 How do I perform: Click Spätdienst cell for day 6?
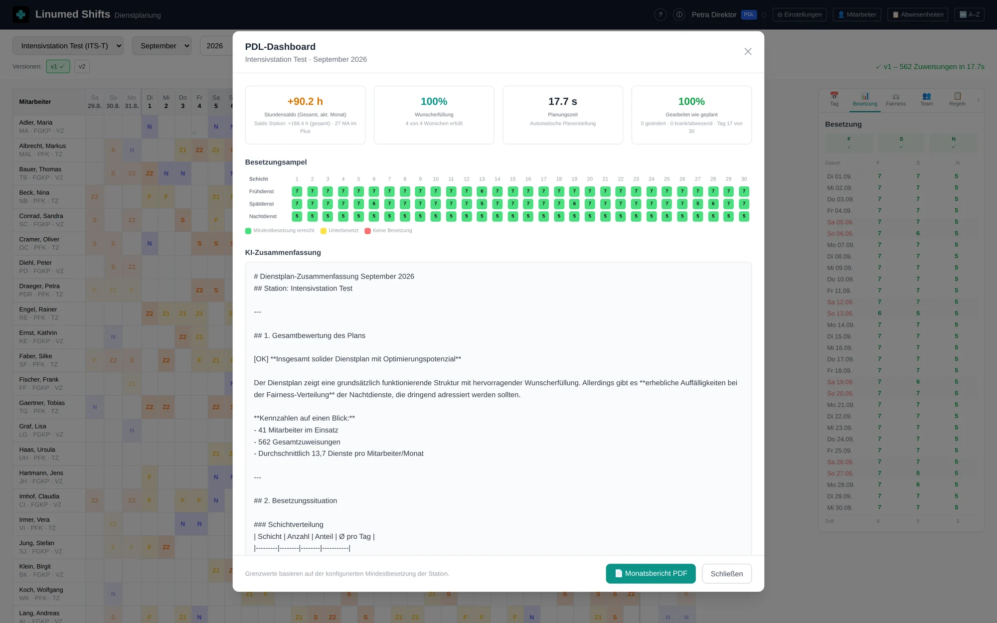374,204
